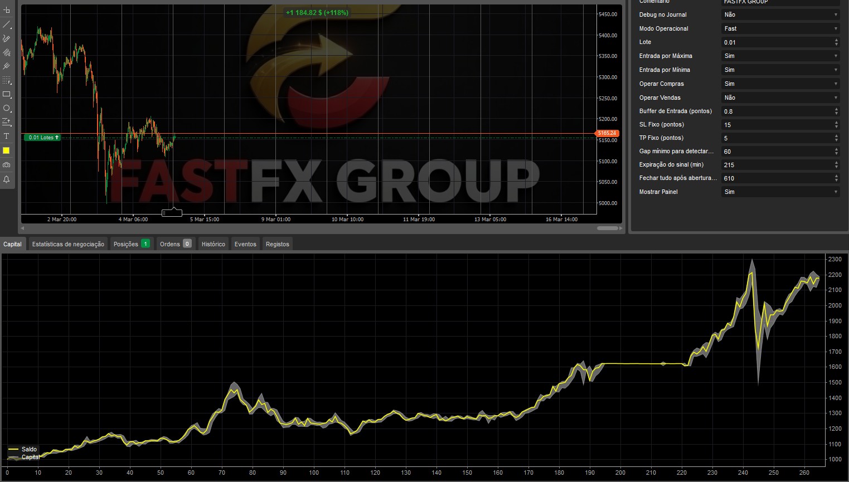The width and height of the screenshot is (849, 482).
Task: Select the Andrews Pitchfork tool
Action: [7, 66]
